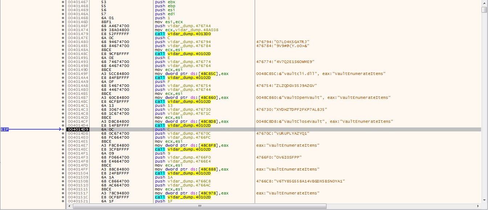Toggle breakpoint dot at address 004014D9
This screenshot has width=488, height=210.
point(65,129)
